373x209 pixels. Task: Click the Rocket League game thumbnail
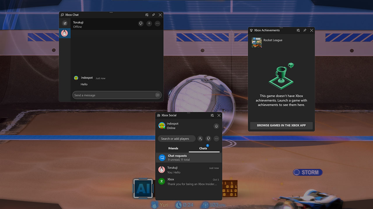pyautogui.click(x=257, y=42)
